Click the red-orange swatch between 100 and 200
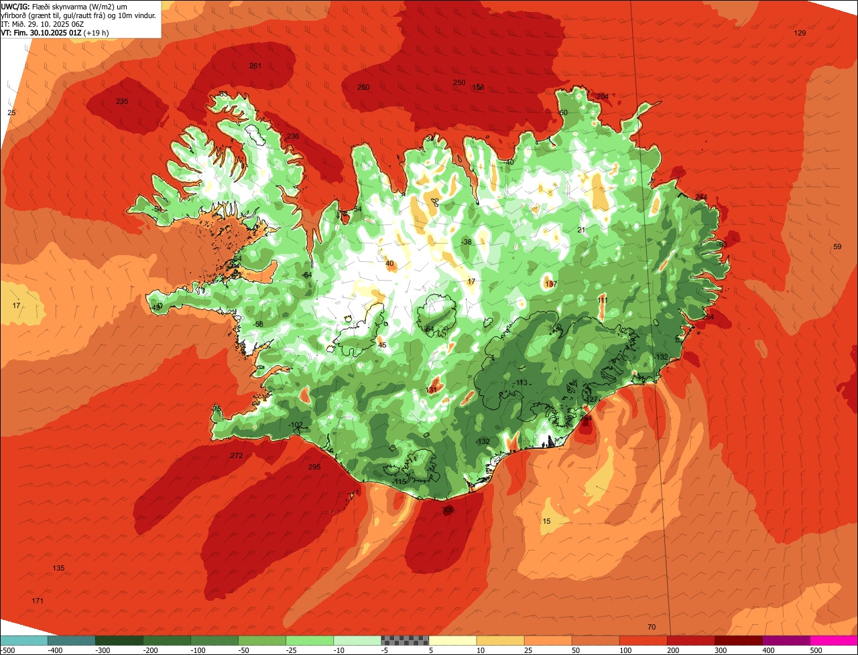Screen dimensions: 858x655 pyautogui.click(x=643, y=640)
